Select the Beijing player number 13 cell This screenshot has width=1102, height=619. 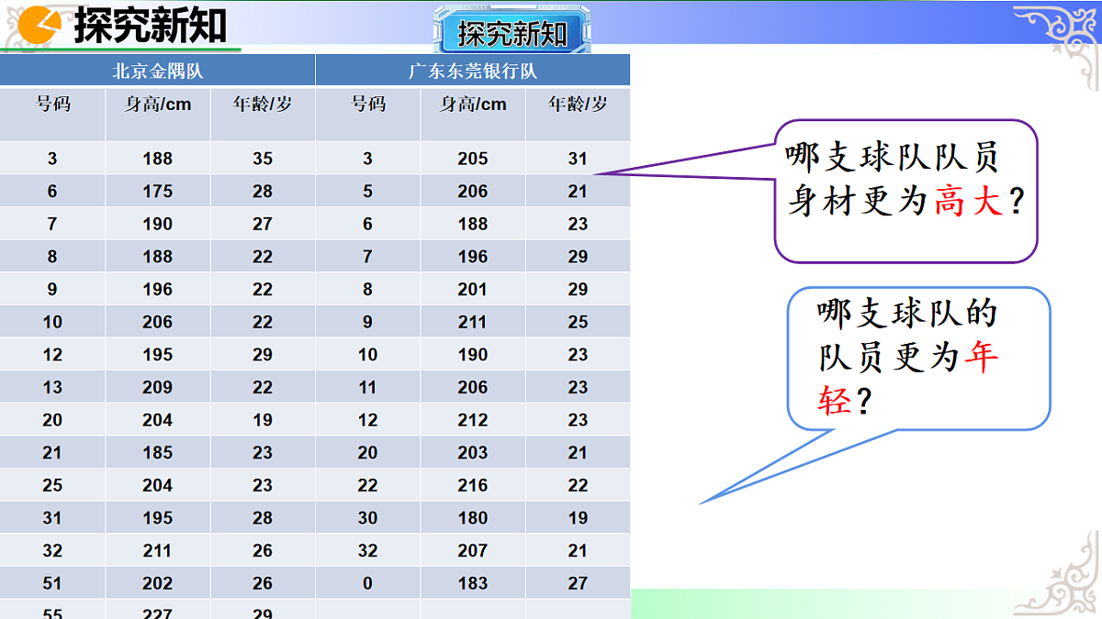(x=52, y=388)
